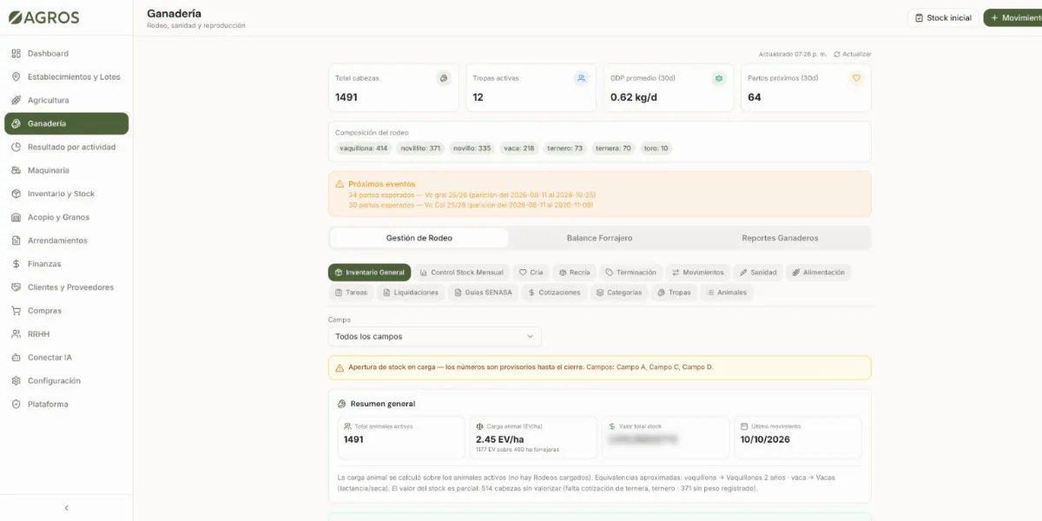Click the Maquinaria tractor icon
This screenshot has width=1042, height=521.
tap(16, 171)
